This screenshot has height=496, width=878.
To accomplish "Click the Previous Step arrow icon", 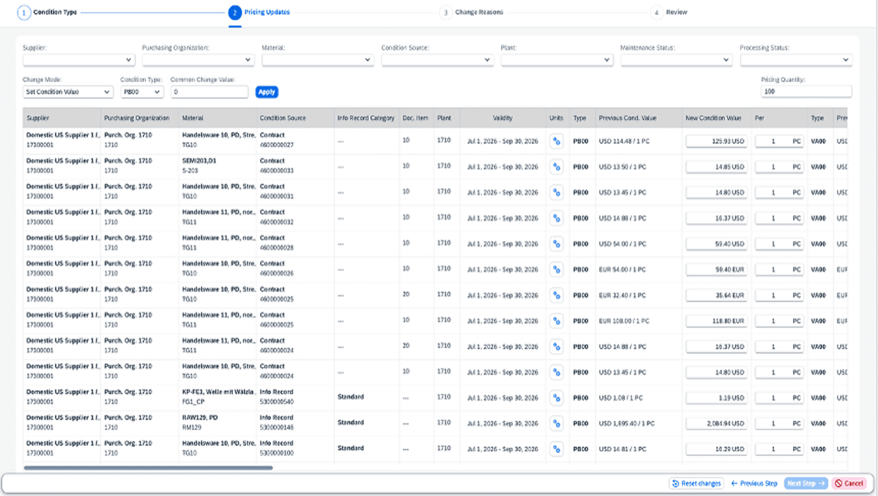I will click(x=734, y=483).
